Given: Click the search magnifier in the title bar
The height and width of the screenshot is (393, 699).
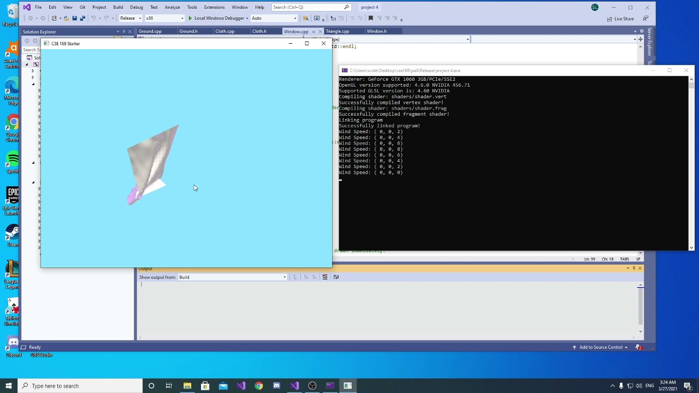Looking at the screenshot, I should pyautogui.click(x=346, y=7).
